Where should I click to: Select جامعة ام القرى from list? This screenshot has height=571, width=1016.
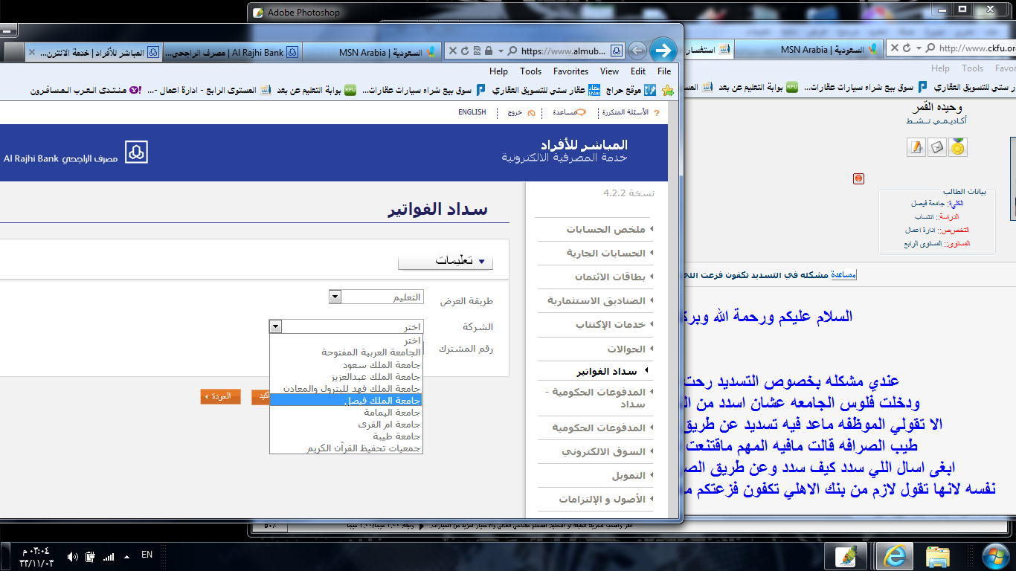tap(347, 424)
